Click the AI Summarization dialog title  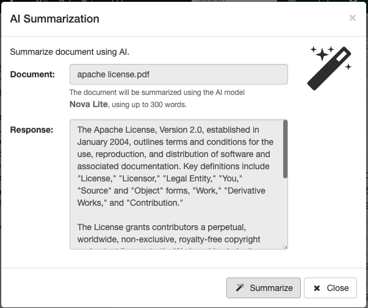(x=55, y=19)
